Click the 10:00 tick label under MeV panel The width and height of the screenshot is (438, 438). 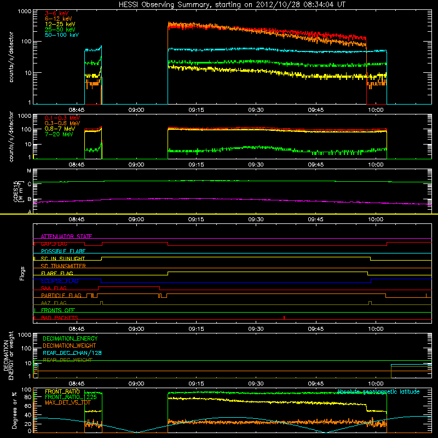376,165
